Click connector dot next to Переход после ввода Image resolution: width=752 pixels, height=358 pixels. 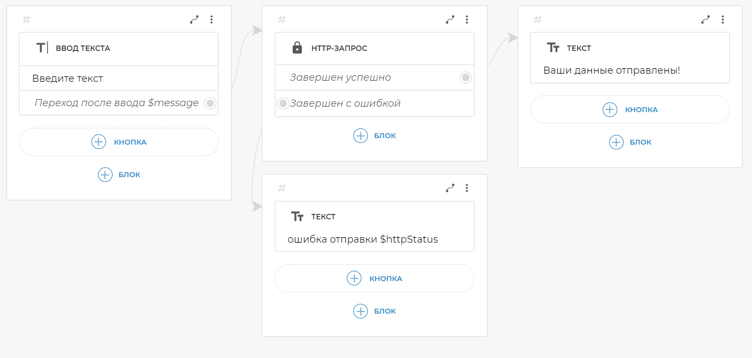click(210, 103)
